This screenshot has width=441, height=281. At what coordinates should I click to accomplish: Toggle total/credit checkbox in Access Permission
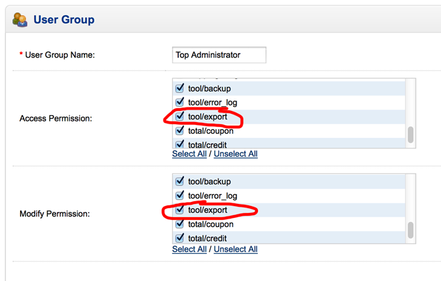pos(180,144)
